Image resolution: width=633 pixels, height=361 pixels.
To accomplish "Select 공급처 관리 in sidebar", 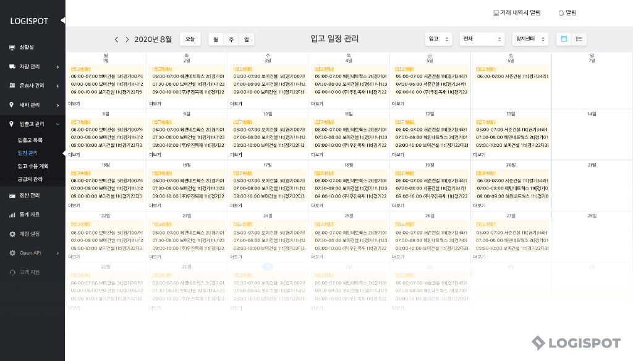I will pos(30,179).
